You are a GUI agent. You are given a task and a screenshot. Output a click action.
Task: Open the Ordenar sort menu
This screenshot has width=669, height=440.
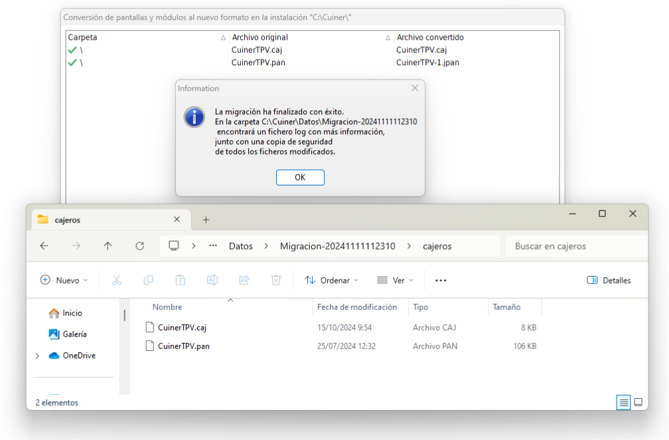331,280
